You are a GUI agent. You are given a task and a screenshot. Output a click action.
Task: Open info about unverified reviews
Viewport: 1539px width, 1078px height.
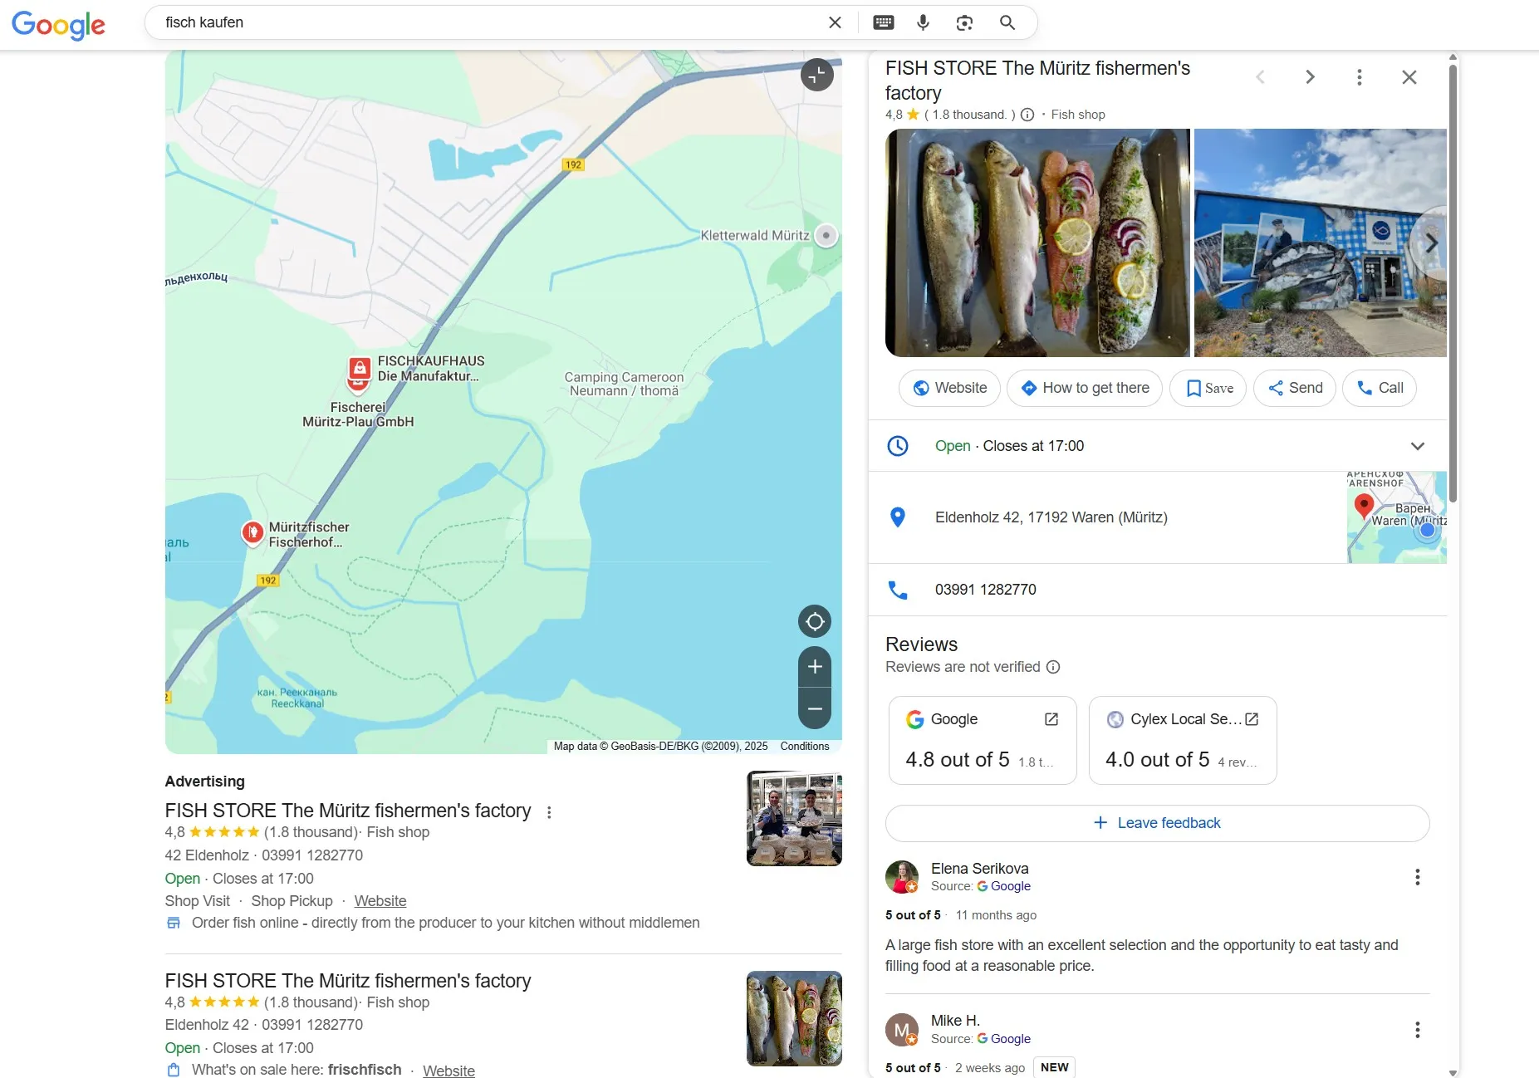coord(1053,667)
